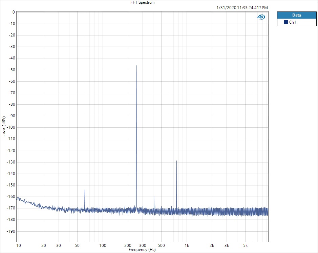
Task: Click the FFT Spectrum graph title
Action: [142, 2]
